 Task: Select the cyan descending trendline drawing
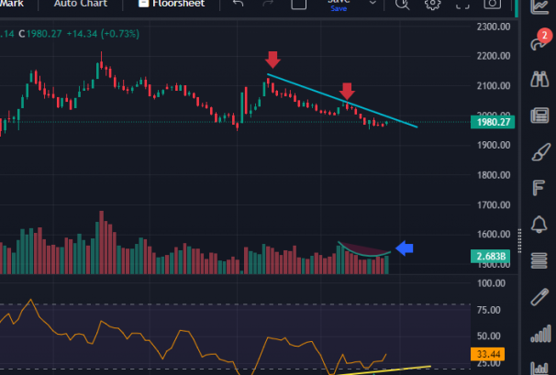pos(342,101)
